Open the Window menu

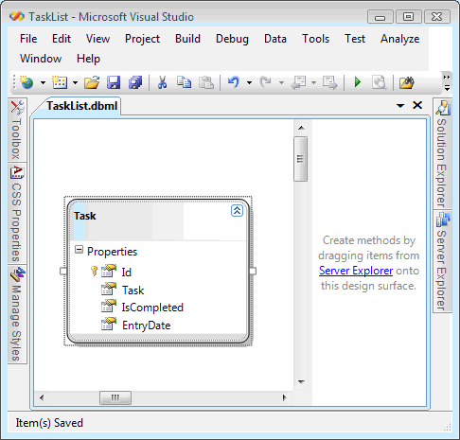(x=41, y=59)
